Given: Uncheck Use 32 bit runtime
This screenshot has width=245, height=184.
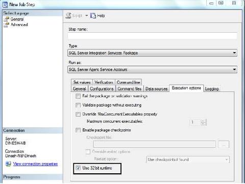Looking at the screenshot, I should 78,168.
